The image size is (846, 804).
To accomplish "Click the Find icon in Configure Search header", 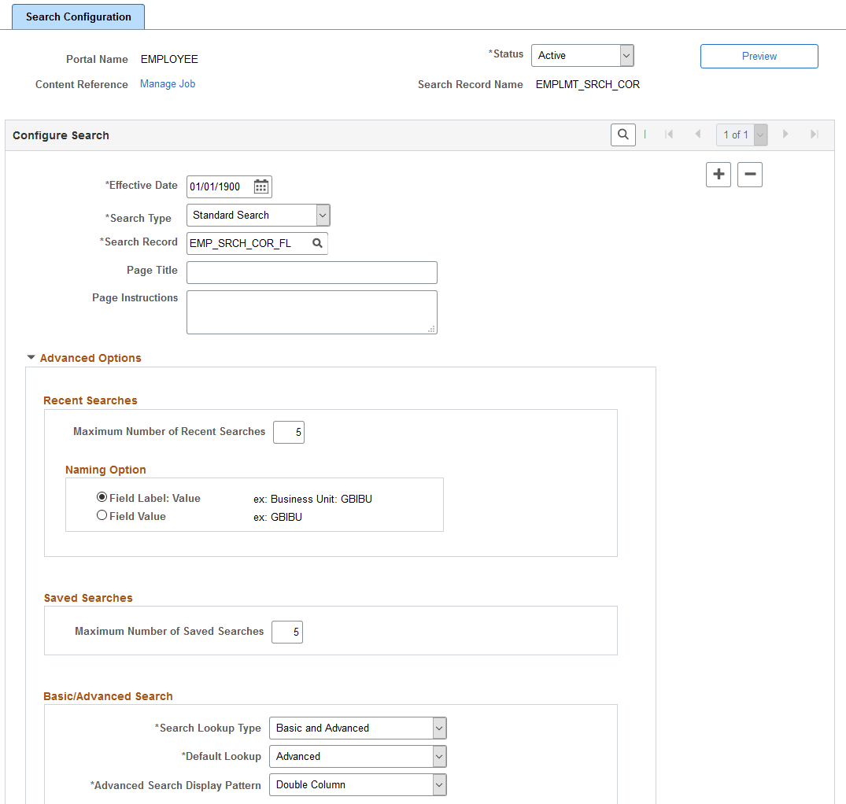I will [x=622, y=135].
